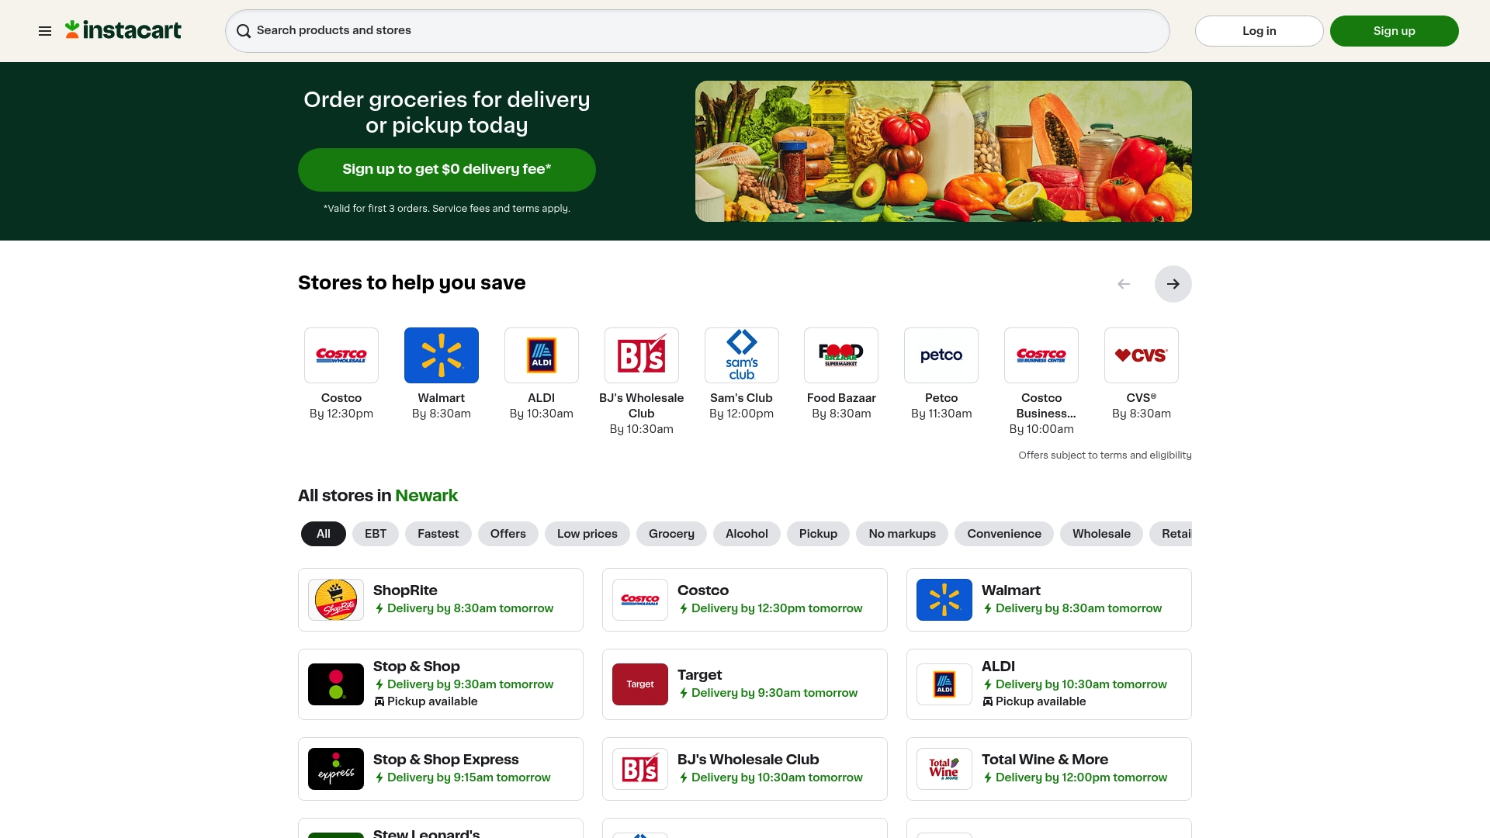
Task: Filter stores by Convenience
Action: point(1004,534)
